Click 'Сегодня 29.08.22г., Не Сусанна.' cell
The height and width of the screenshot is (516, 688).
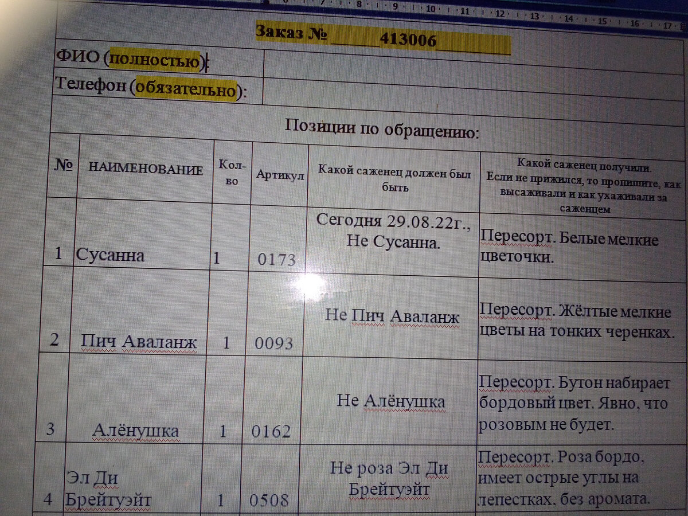(x=393, y=241)
